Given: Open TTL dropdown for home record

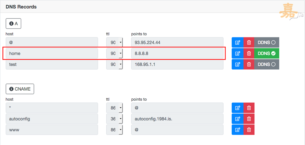Looking at the screenshot, I should (x=121, y=53).
